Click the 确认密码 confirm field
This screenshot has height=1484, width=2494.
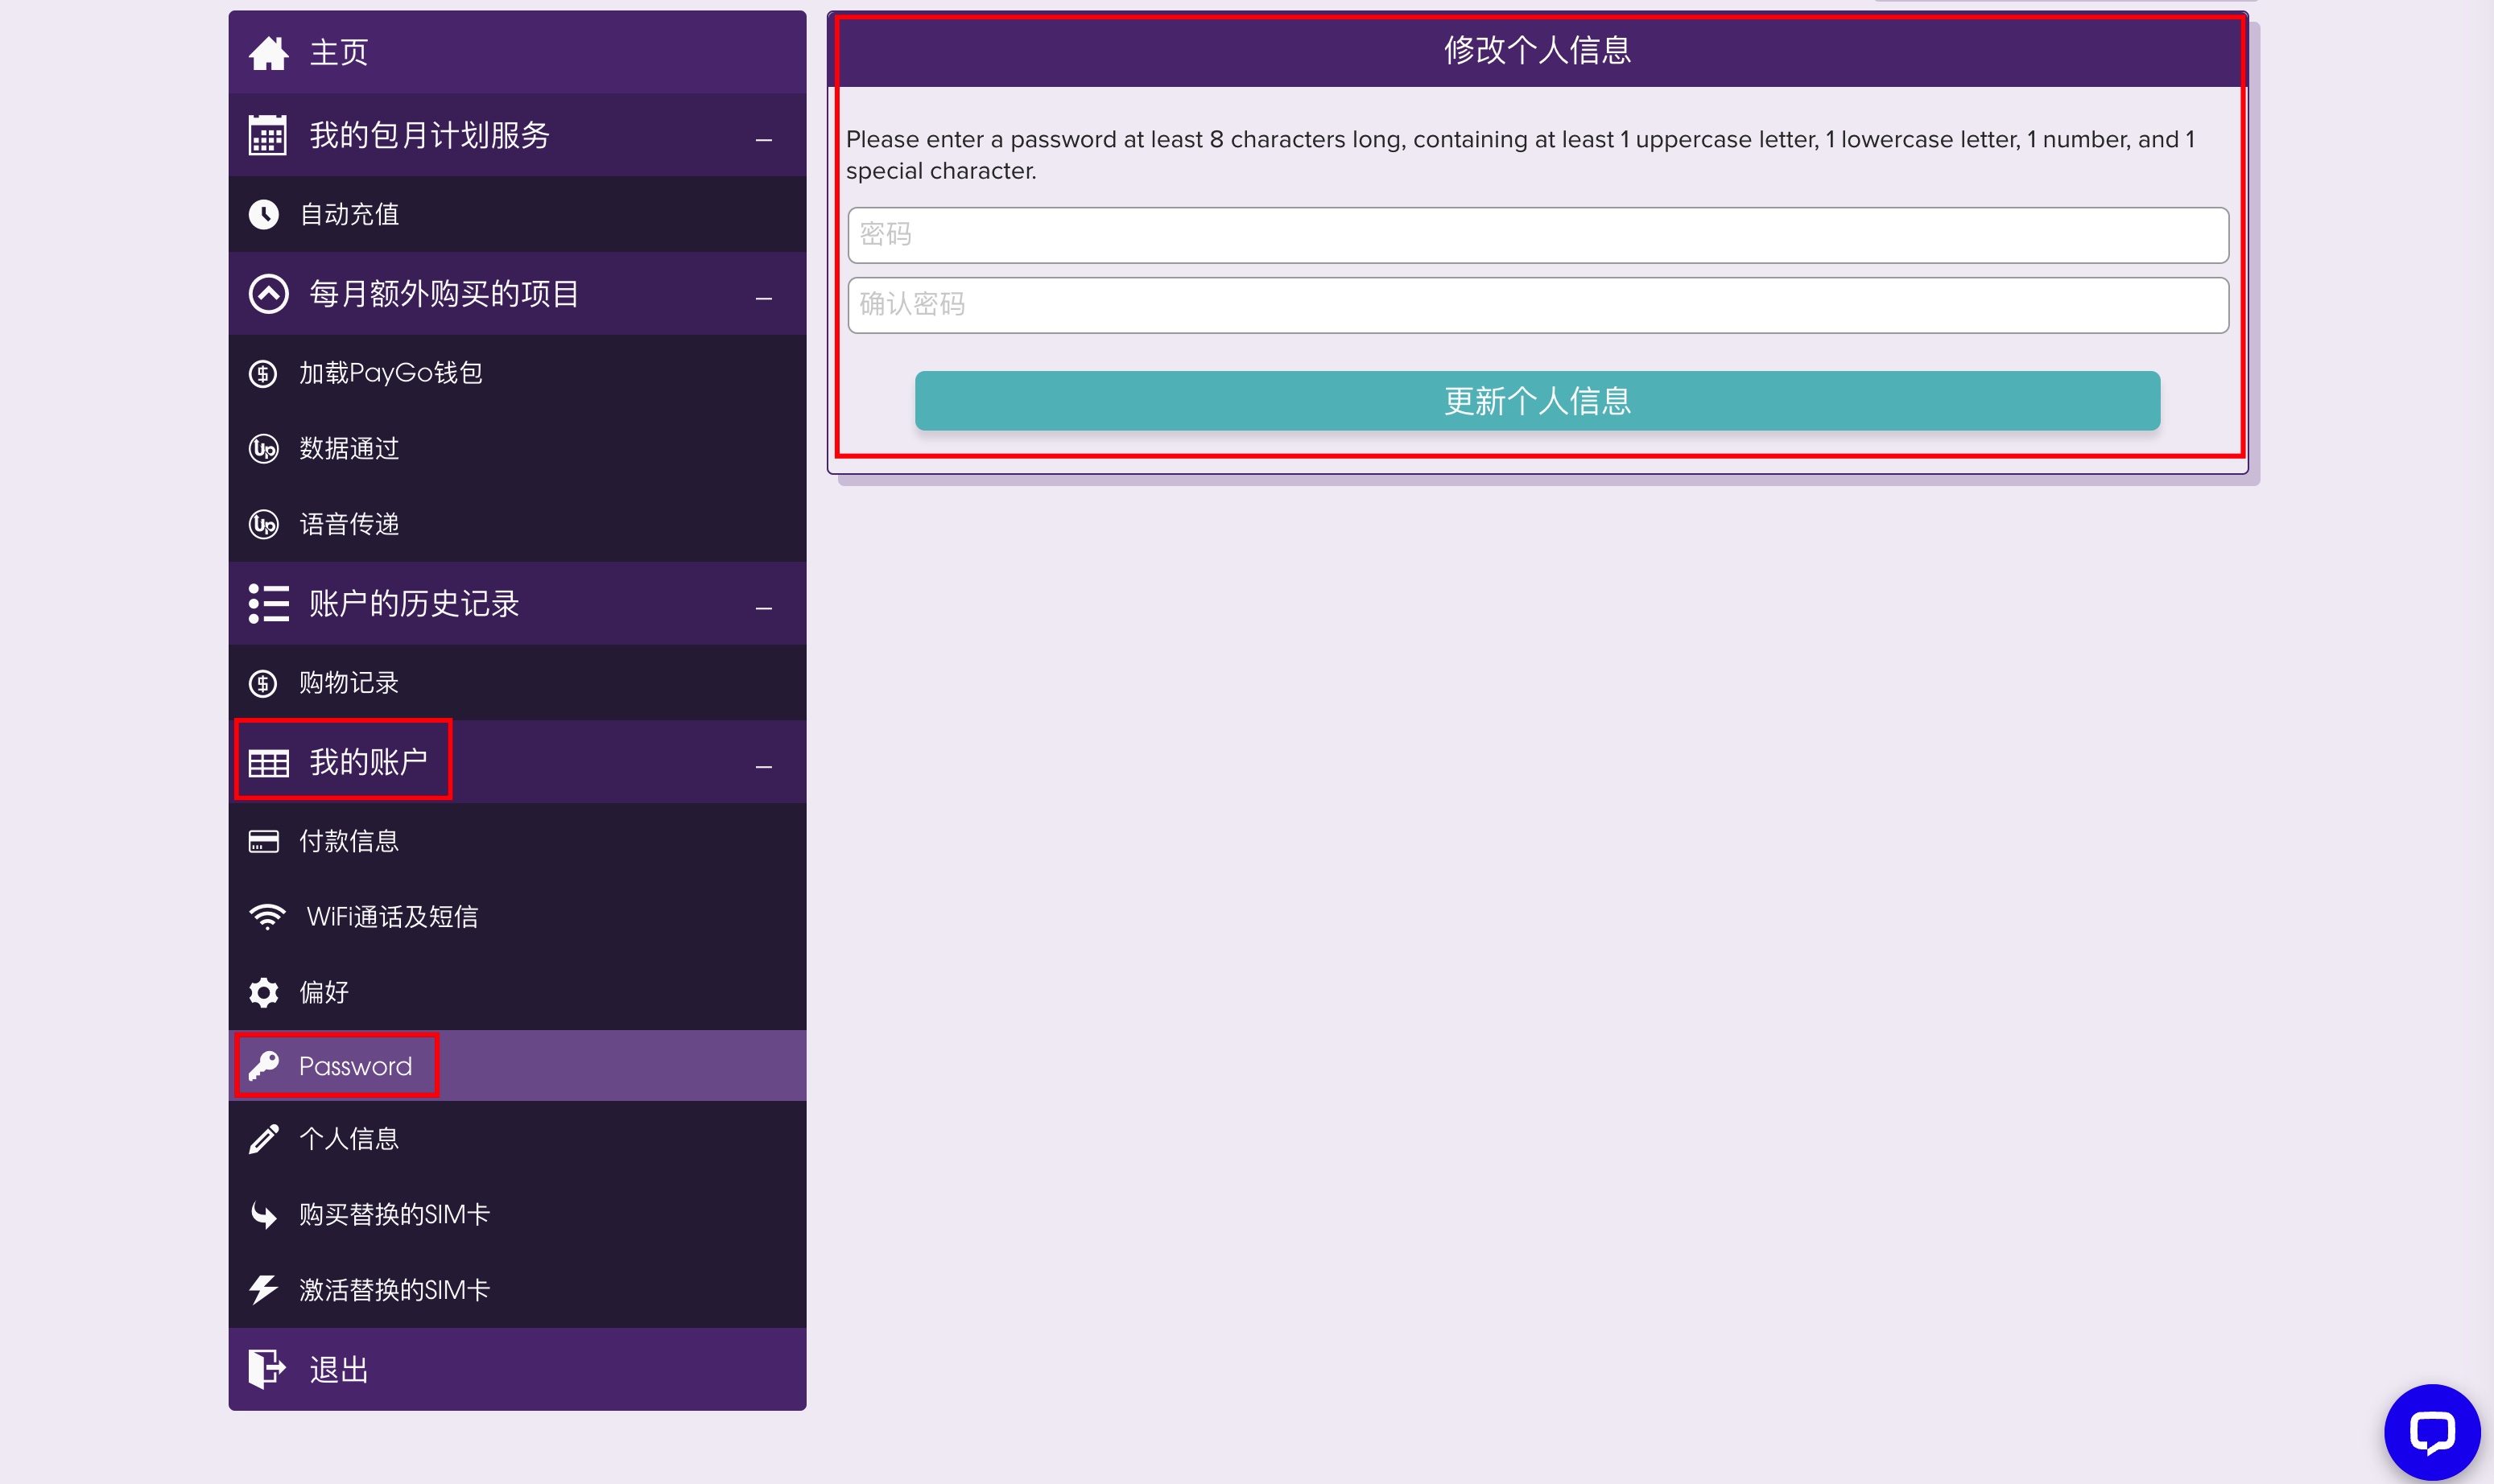(1538, 305)
